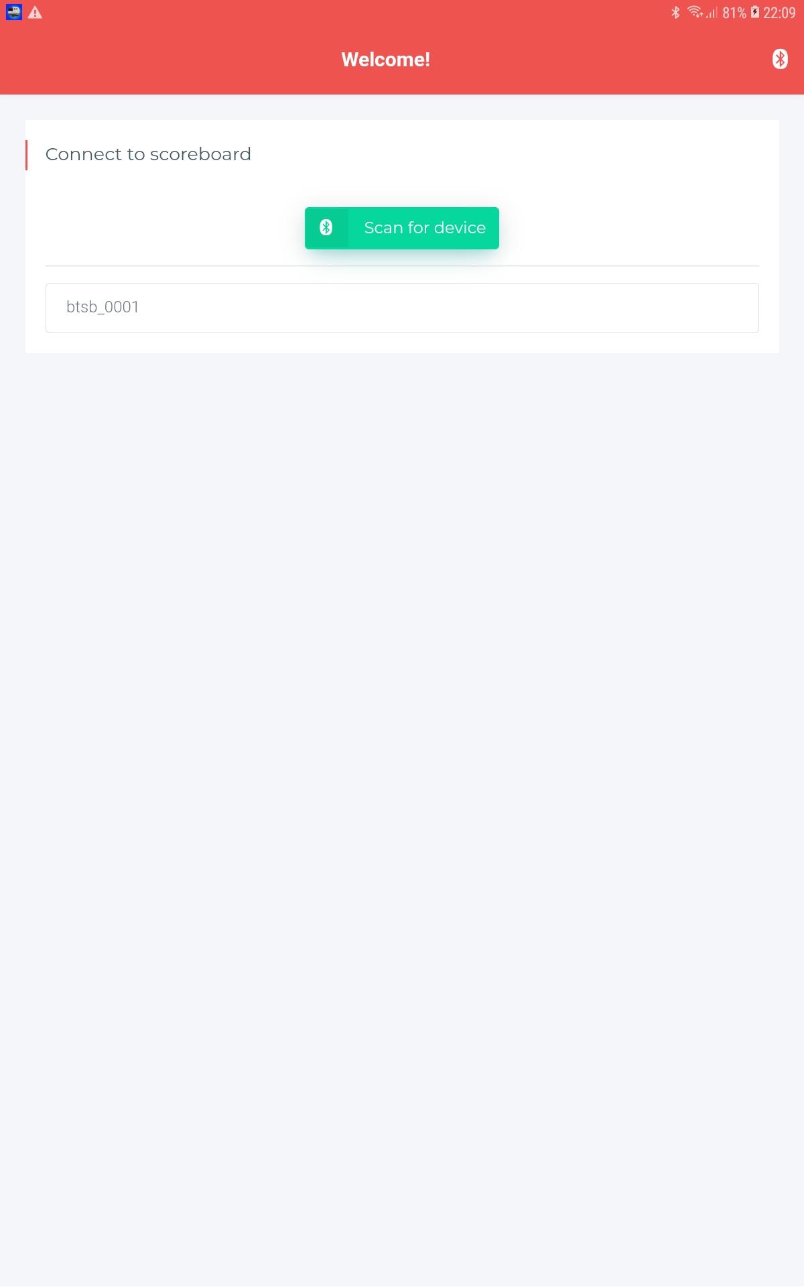Tap the red header bar left of Welcome!
Image resolution: width=804 pixels, height=1287 pixels.
167,60
